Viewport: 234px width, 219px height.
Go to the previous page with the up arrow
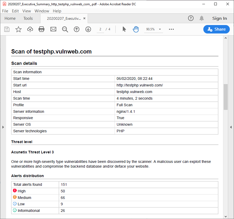[77, 29]
